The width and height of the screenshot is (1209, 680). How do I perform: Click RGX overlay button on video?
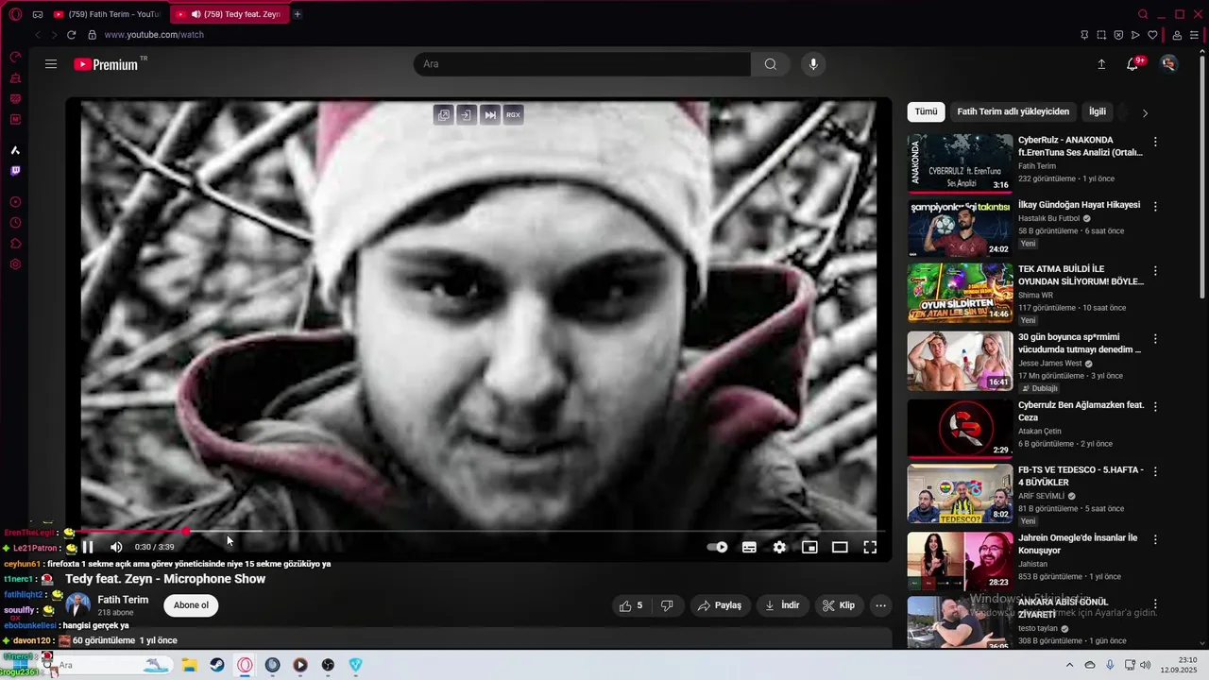[x=513, y=115]
